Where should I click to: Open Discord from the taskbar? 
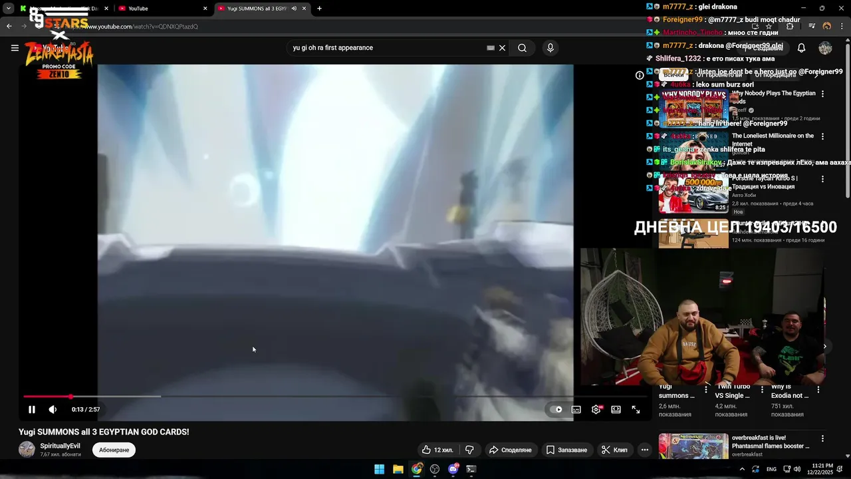(453, 469)
